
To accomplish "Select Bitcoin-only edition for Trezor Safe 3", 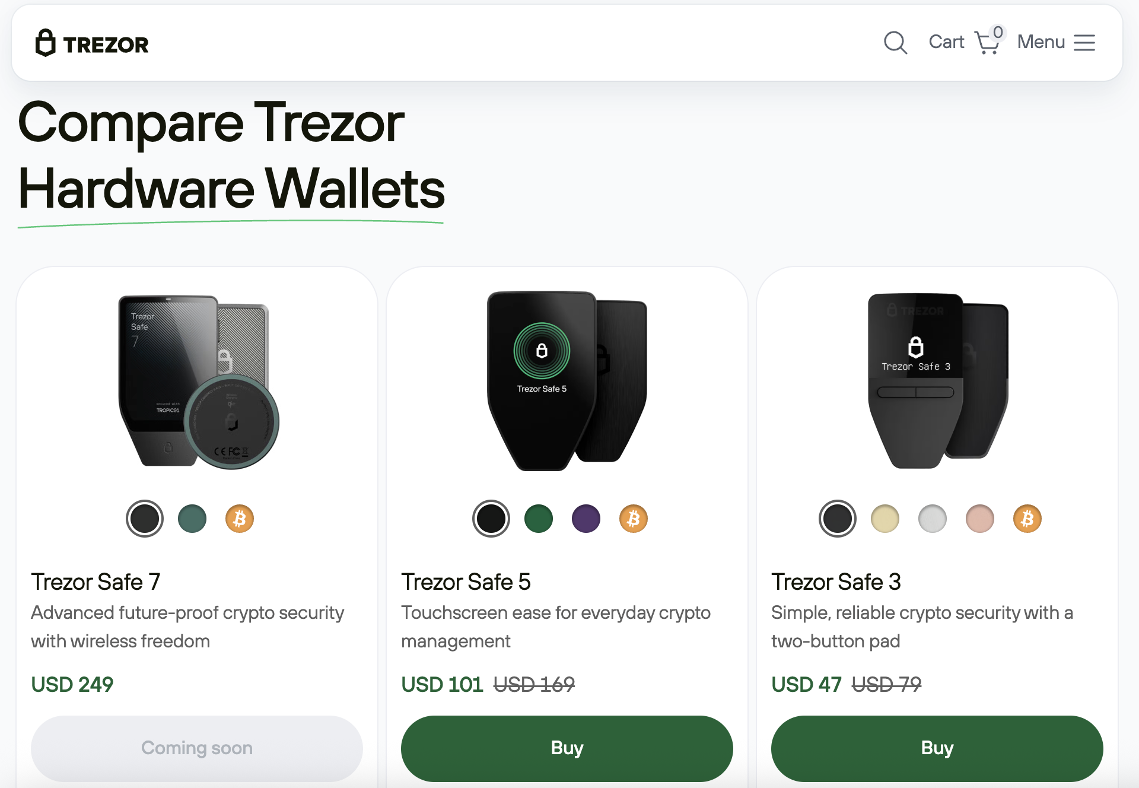I will click(1027, 519).
